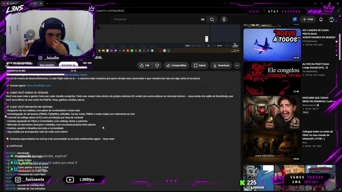The width and height of the screenshot is (342, 192).
Task: Click the 'CAPÍTULOS' heading in the description
Action: coord(16,146)
